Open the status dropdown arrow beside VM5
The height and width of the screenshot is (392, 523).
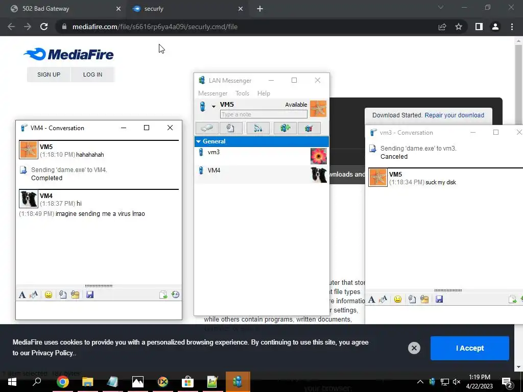click(213, 107)
